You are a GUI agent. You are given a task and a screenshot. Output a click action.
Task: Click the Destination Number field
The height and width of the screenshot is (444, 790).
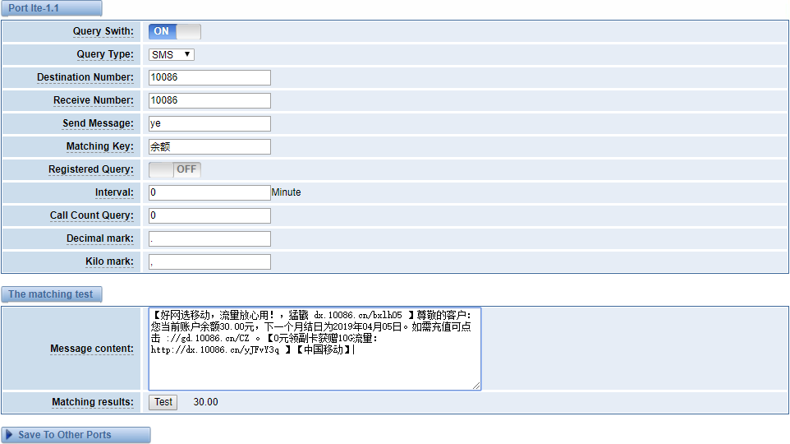click(x=209, y=77)
